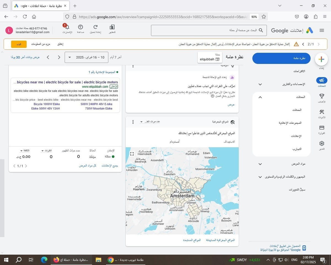331x265 pixels.
Task: Open the date range dropdown
Action: (87, 57)
